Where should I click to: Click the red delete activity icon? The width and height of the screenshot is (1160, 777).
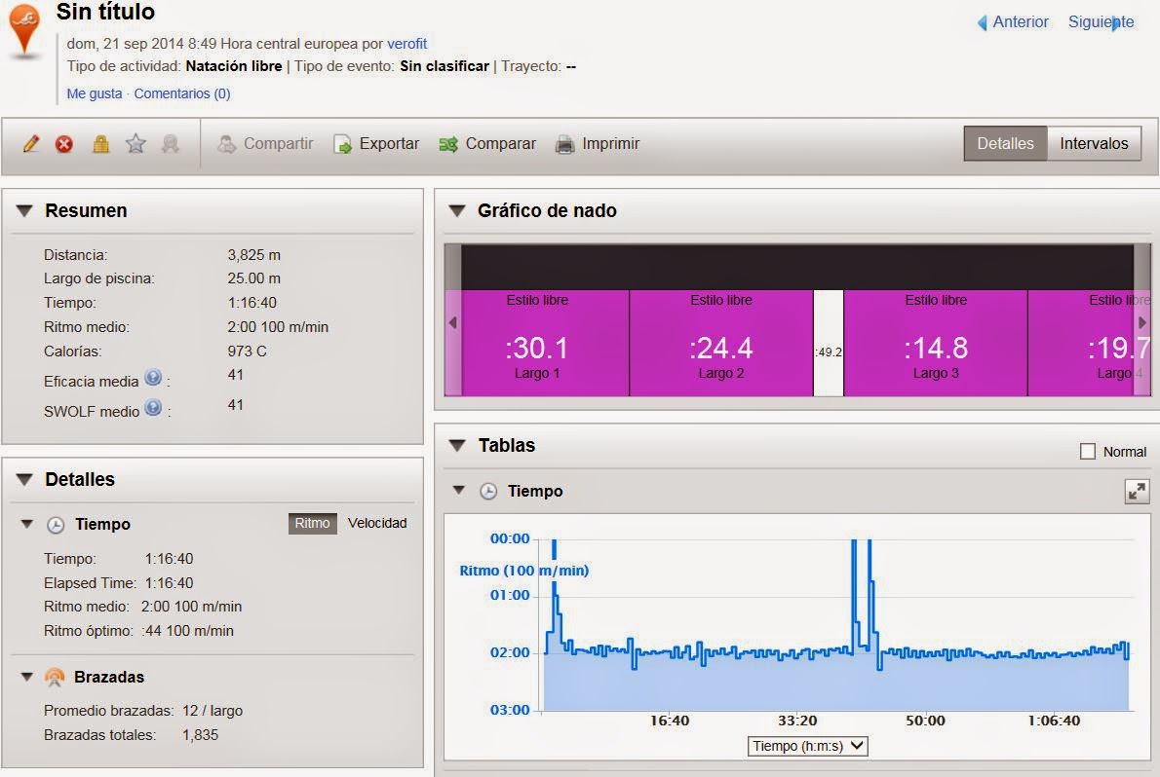(x=64, y=144)
